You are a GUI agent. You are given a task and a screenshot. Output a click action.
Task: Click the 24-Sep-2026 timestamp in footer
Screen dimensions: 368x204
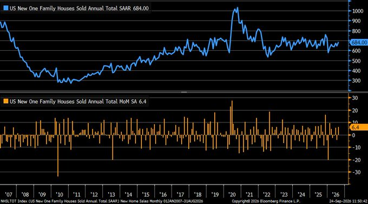point(349,201)
